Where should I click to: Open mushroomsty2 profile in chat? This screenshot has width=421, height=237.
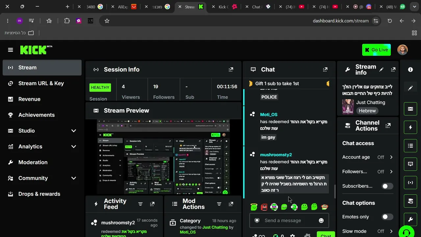pos(276,155)
